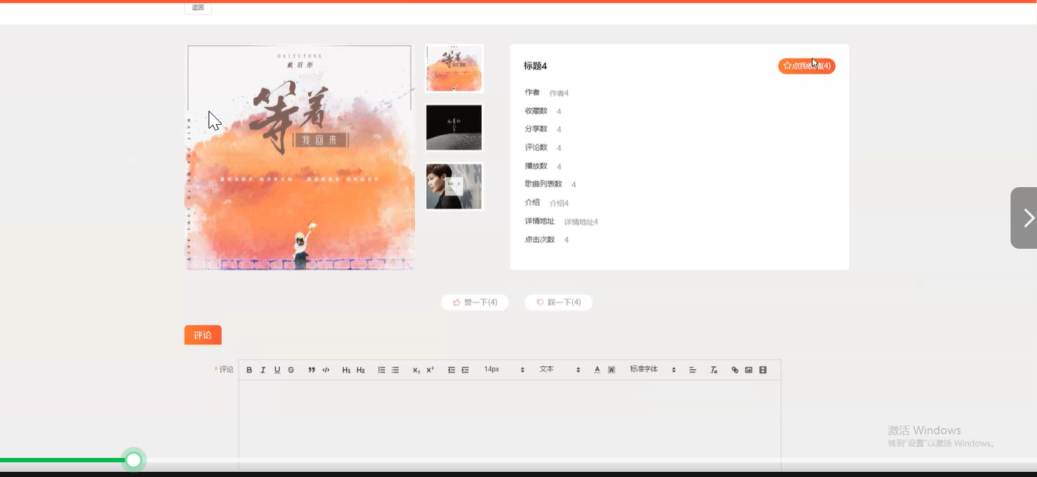Decrease the text indent
The height and width of the screenshot is (477, 1037).
click(451, 370)
